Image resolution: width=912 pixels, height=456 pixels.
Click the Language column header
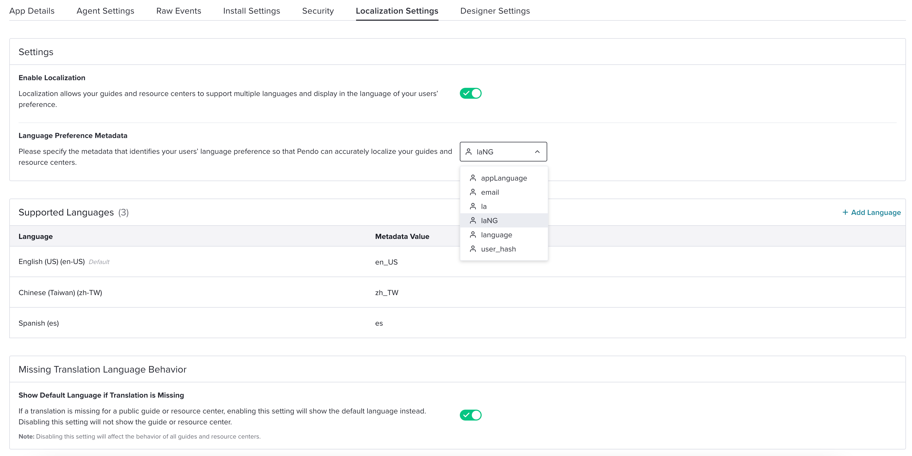coord(35,236)
